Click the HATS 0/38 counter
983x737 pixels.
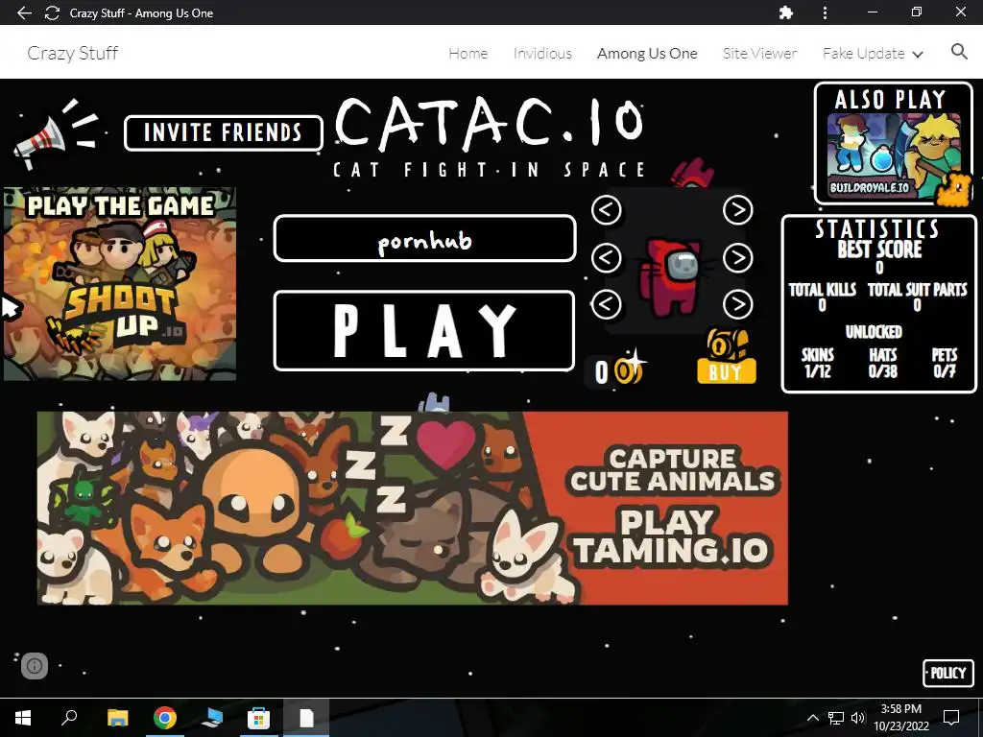(x=883, y=363)
